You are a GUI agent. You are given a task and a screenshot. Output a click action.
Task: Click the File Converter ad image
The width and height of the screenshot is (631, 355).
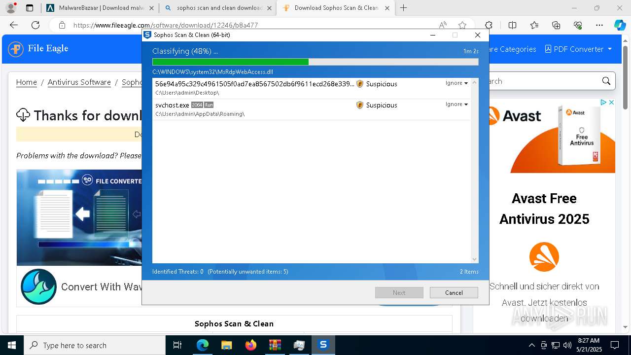pos(79,217)
